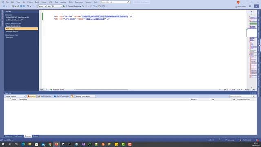Image resolution: width=261 pixels, height=147 pixels.
Task: Open the Debug menu
Action: coord(44,2)
